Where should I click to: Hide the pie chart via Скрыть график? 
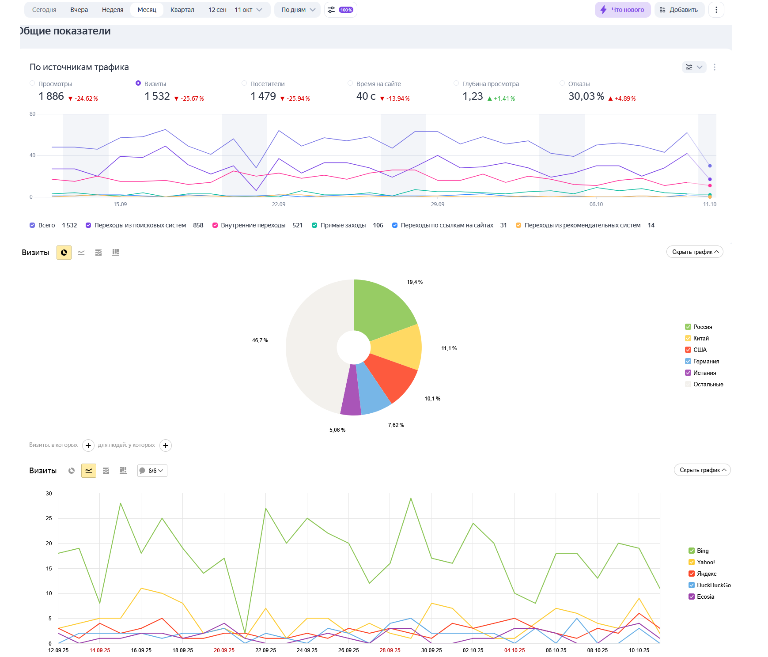(x=694, y=252)
